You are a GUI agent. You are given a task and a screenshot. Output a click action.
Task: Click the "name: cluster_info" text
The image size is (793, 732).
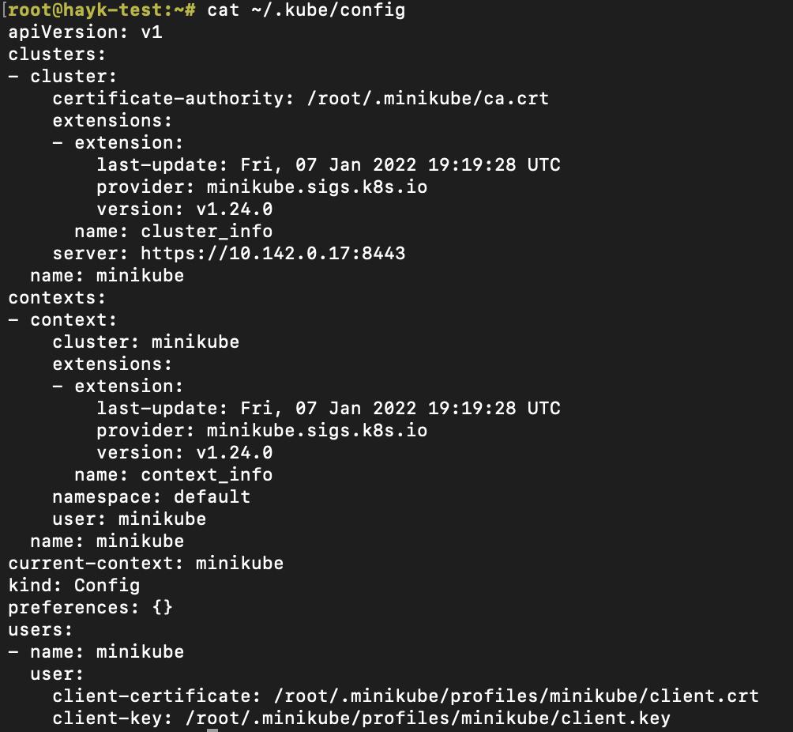click(173, 232)
